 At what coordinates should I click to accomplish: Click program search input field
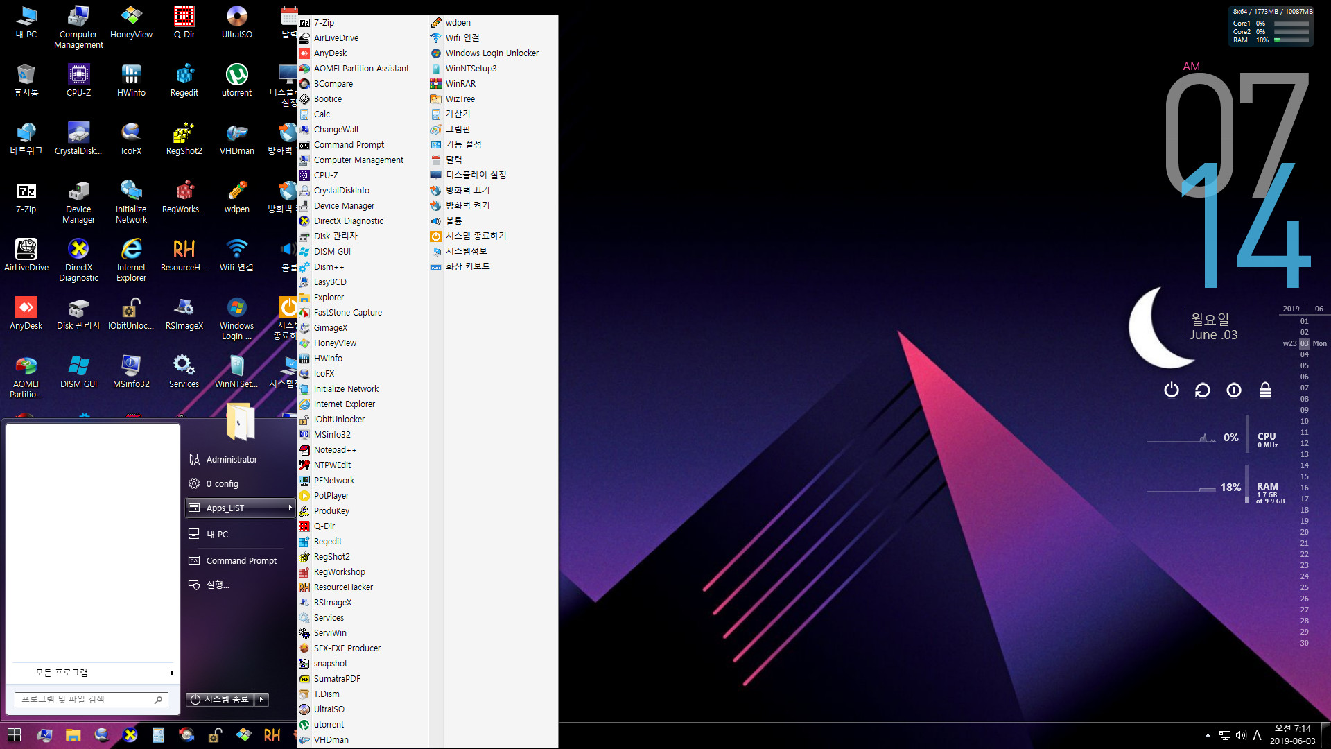pyautogui.click(x=91, y=699)
